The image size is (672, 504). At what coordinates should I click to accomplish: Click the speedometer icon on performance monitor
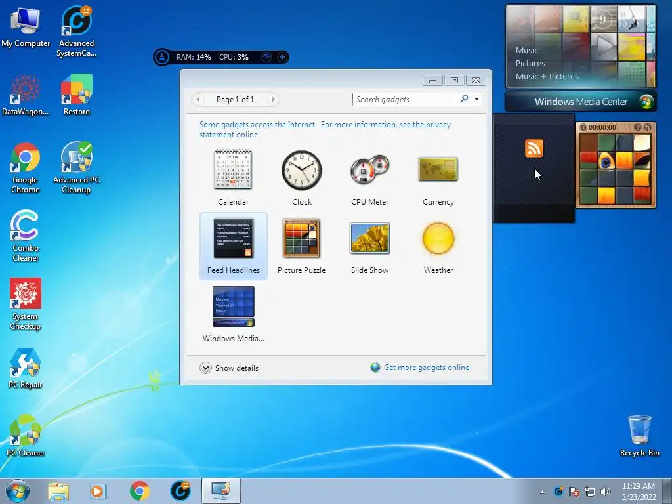pyautogui.click(x=266, y=57)
